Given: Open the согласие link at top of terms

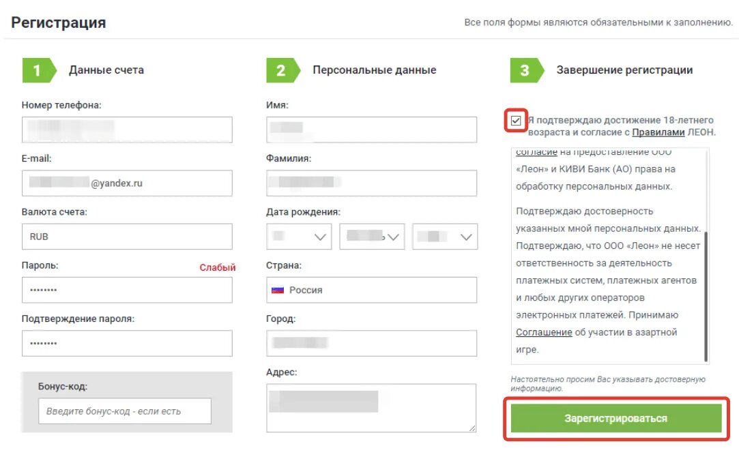Looking at the screenshot, I should tap(536, 152).
